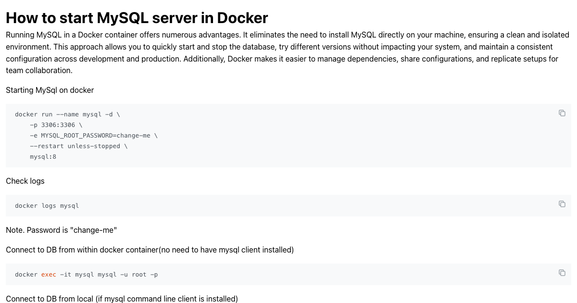Click the copy icon in the logs code block
Image resolution: width=577 pixels, height=303 pixels.
(x=562, y=204)
